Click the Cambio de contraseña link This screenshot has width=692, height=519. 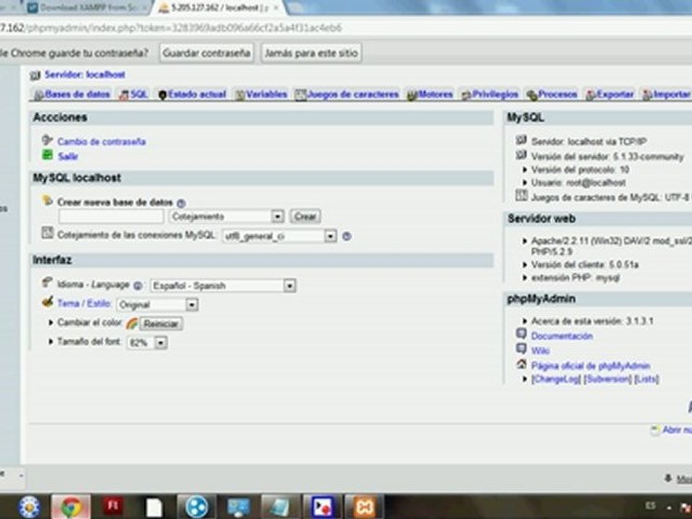(x=102, y=142)
